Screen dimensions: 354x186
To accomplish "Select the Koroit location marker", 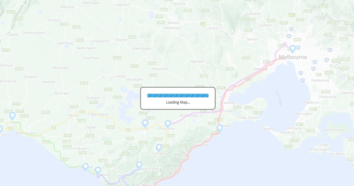I will pyautogui.click(x=12, y=116).
